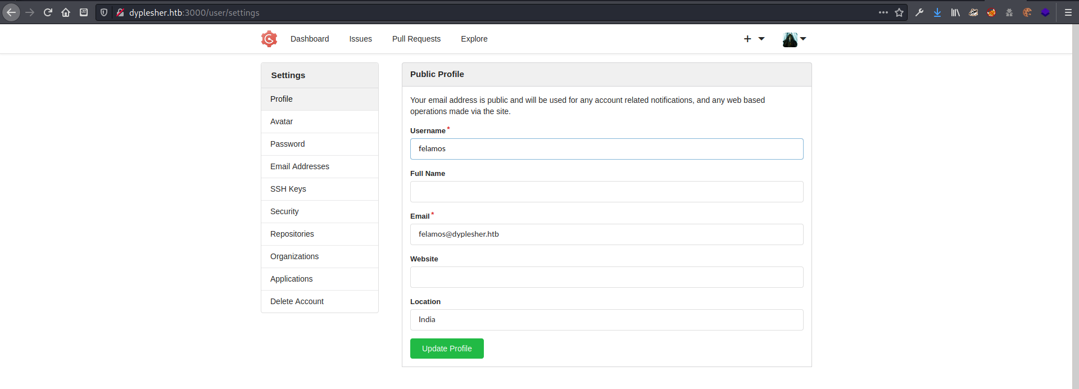Click the Update Profile button
Image resolution: width=1079 pixels, height=389 pixels.
point(447,349)
